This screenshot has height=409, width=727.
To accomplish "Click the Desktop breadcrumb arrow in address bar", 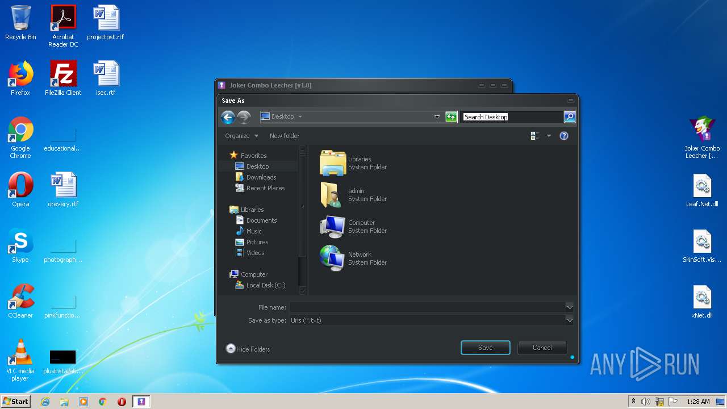I will pos(300,117).
